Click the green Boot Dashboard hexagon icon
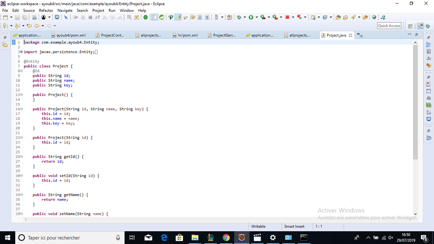 point(145,17)
